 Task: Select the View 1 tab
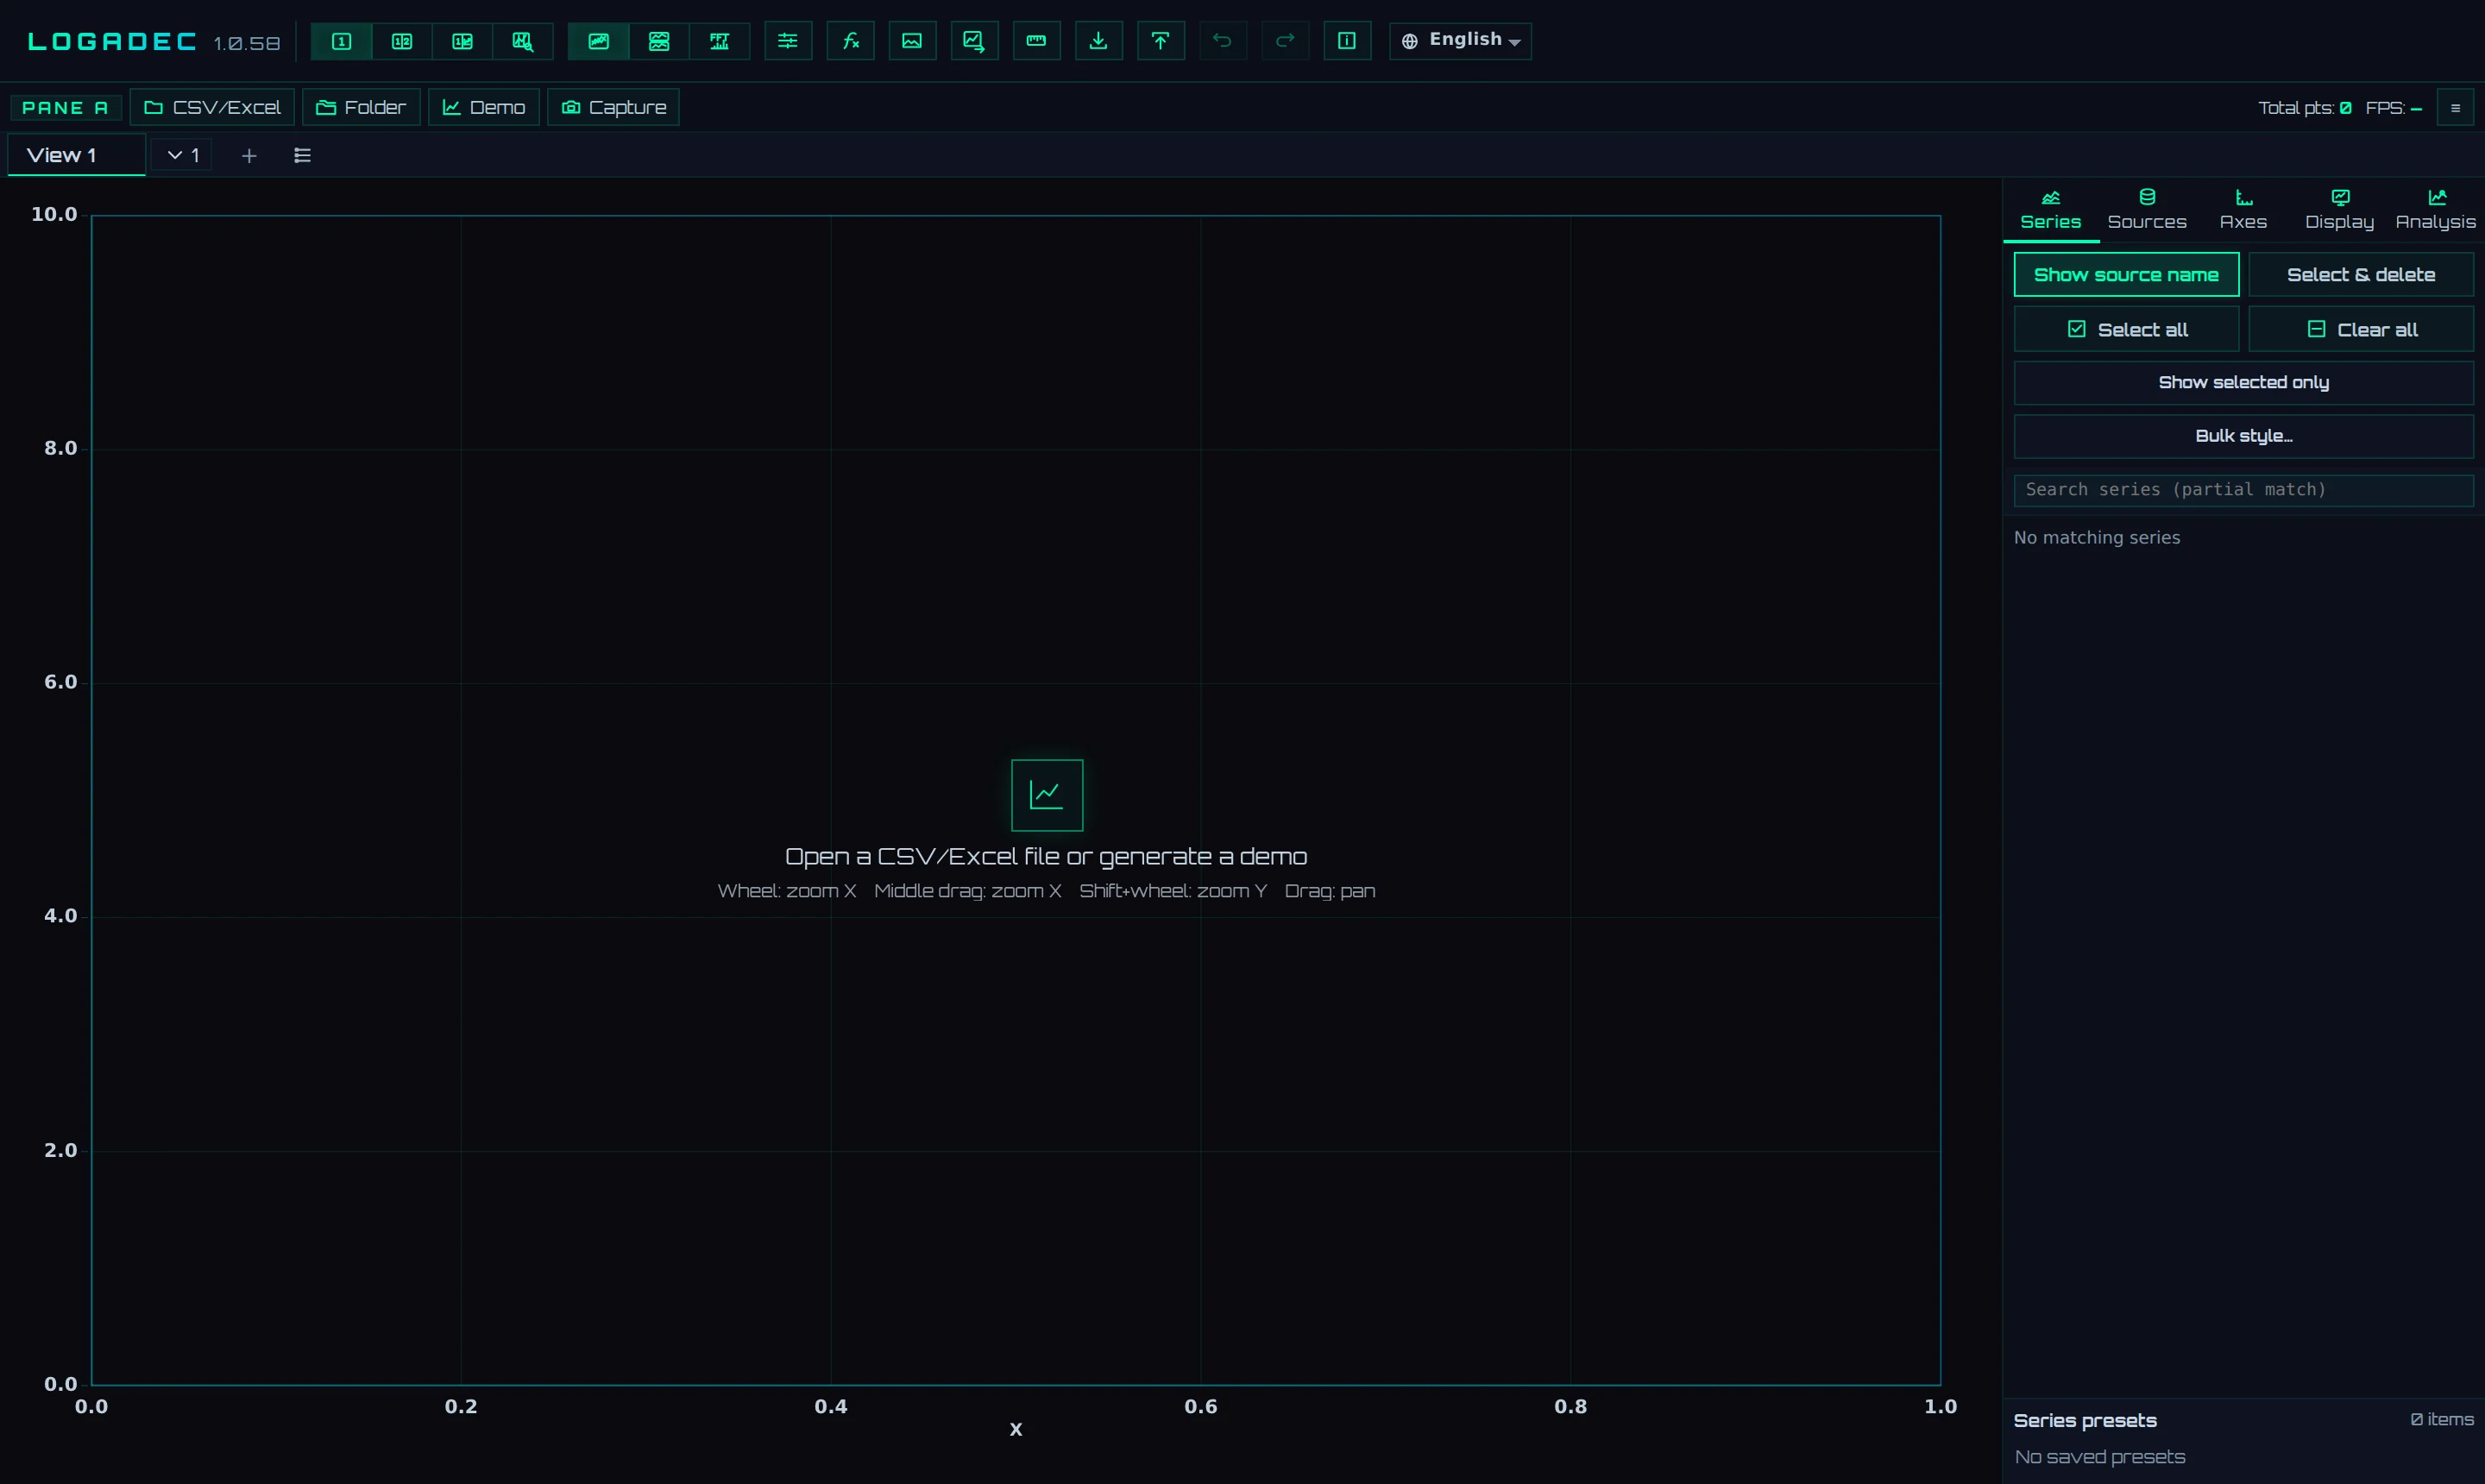coord(76,155)
